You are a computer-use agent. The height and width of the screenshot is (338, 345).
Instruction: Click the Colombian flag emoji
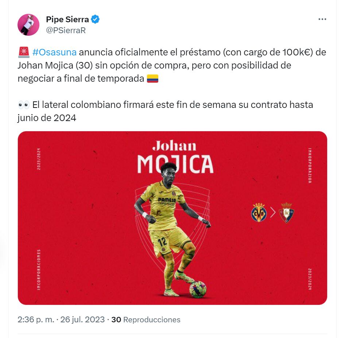pyautogui.click(x=152, y=78)
